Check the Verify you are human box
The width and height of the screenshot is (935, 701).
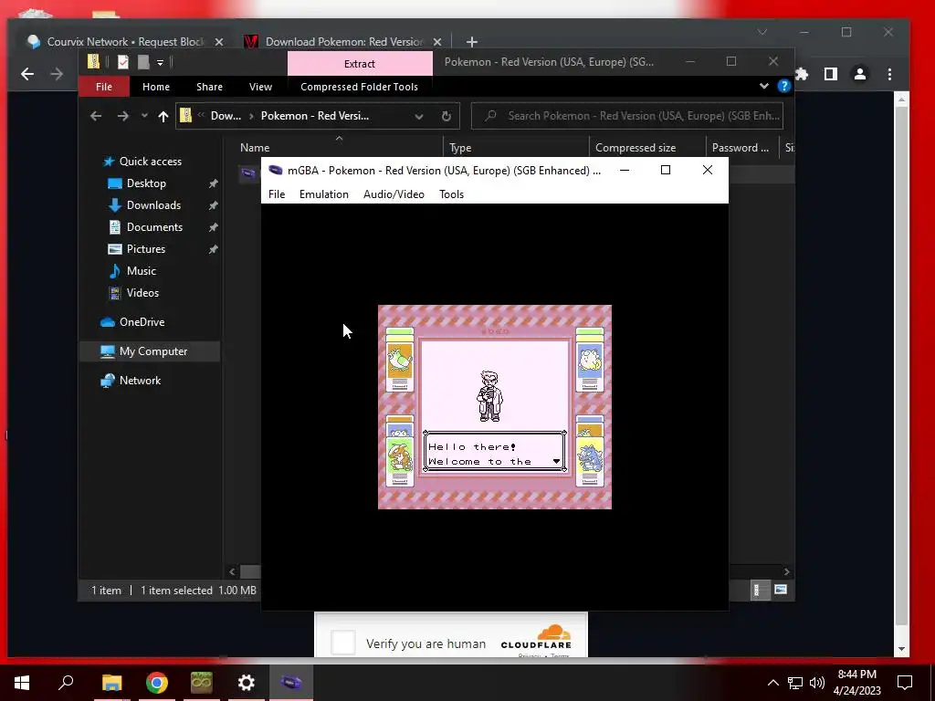point(343,643)
